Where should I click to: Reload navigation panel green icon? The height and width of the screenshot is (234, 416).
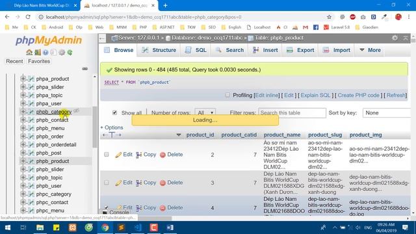pyautogui.click(x=70, y=52)
